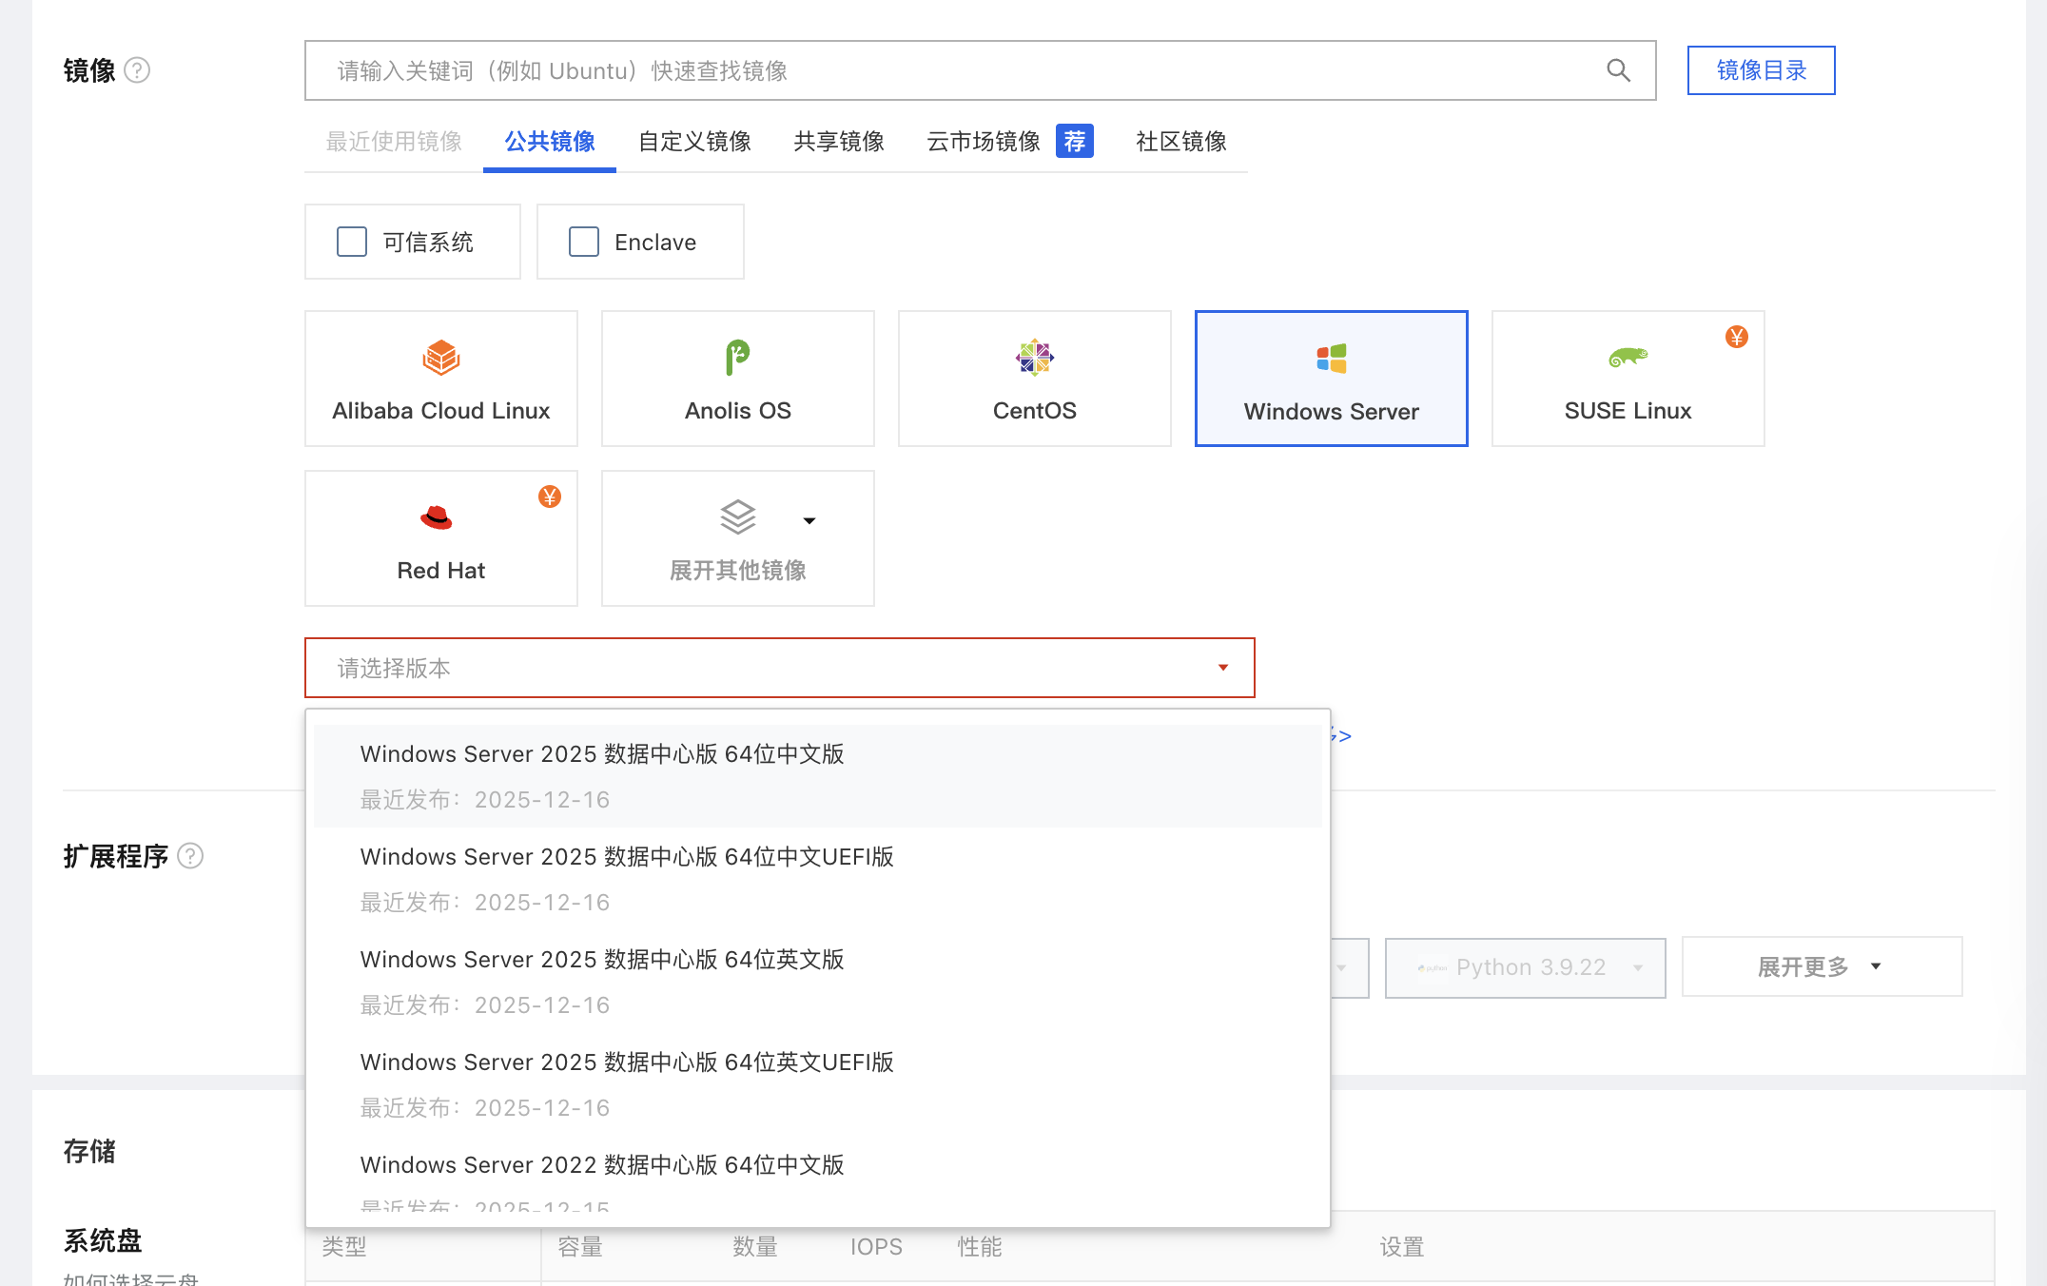Choose Windows Server 2025 64位英文UEFI版

(818, 1084)
